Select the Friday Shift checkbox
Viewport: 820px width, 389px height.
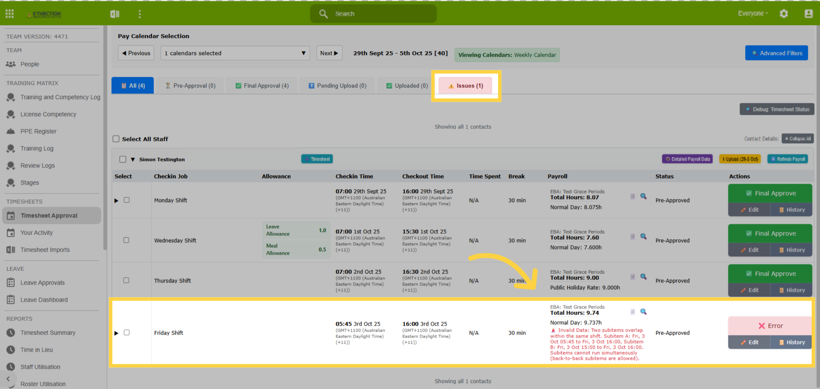click(x=126, y=333)
